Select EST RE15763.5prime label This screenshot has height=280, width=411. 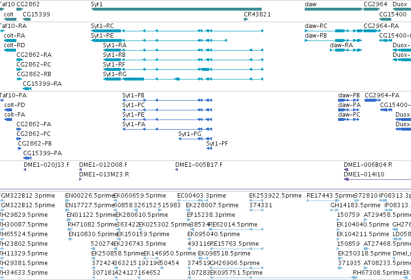(x=235, y=244)
